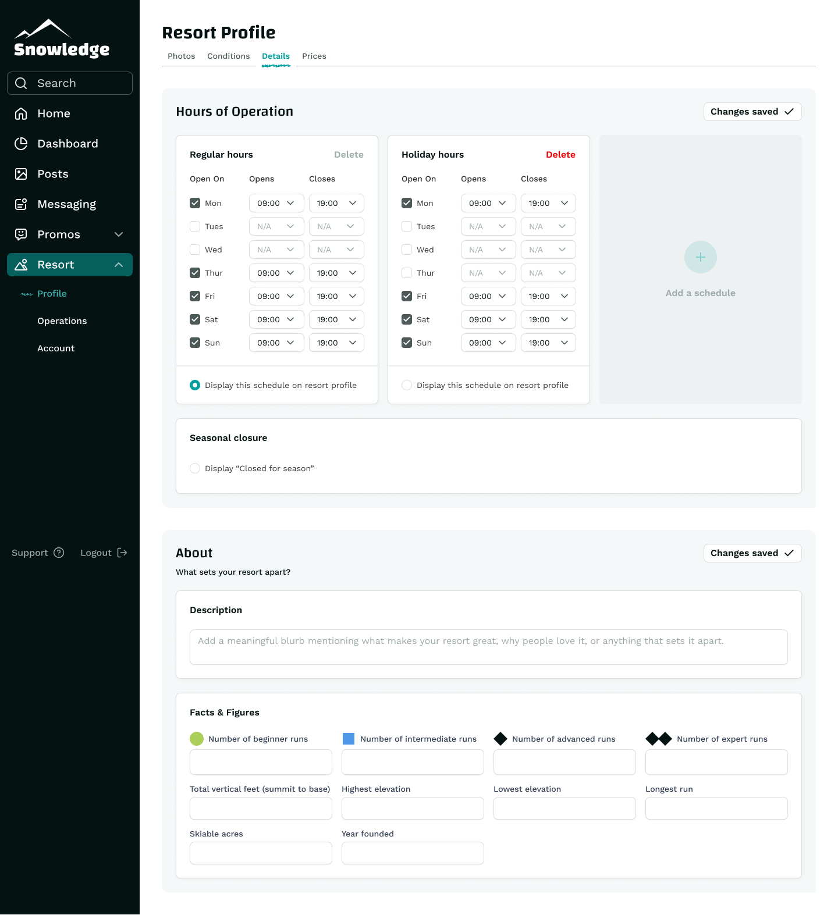838x915 pixels.
Task: Open Regular hours Mon opens dropdown
Action: 276,203
